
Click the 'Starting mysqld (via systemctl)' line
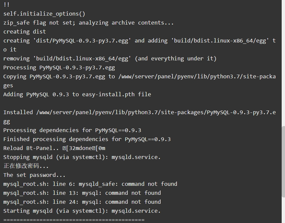(x=82, y=211)
